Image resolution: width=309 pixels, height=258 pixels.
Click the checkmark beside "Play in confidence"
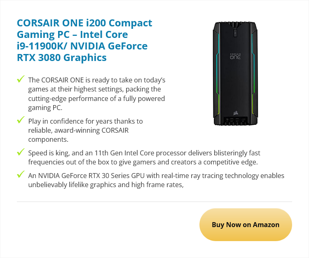[x=21, y=120]
